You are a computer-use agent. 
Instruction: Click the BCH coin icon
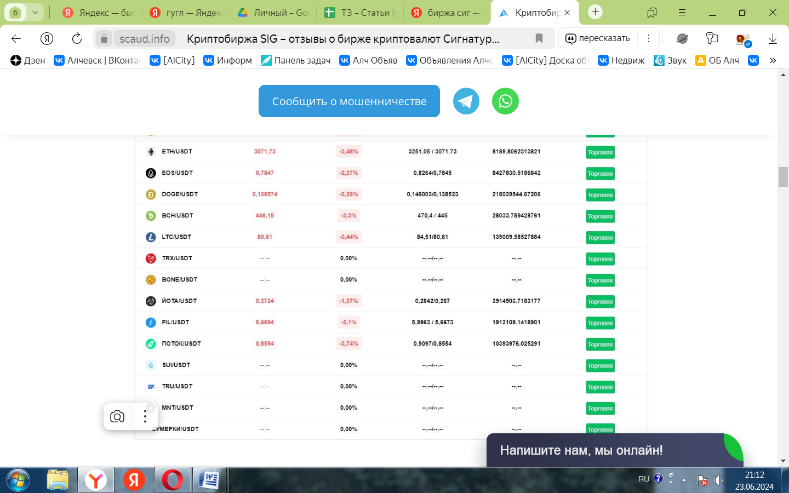pyautogui.click(x=151, y=216)
